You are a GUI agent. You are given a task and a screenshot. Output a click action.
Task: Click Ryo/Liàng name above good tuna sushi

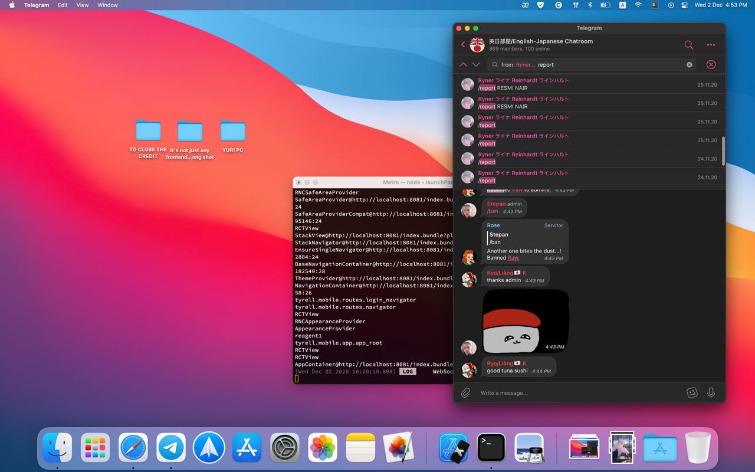[x=507, y=363]
